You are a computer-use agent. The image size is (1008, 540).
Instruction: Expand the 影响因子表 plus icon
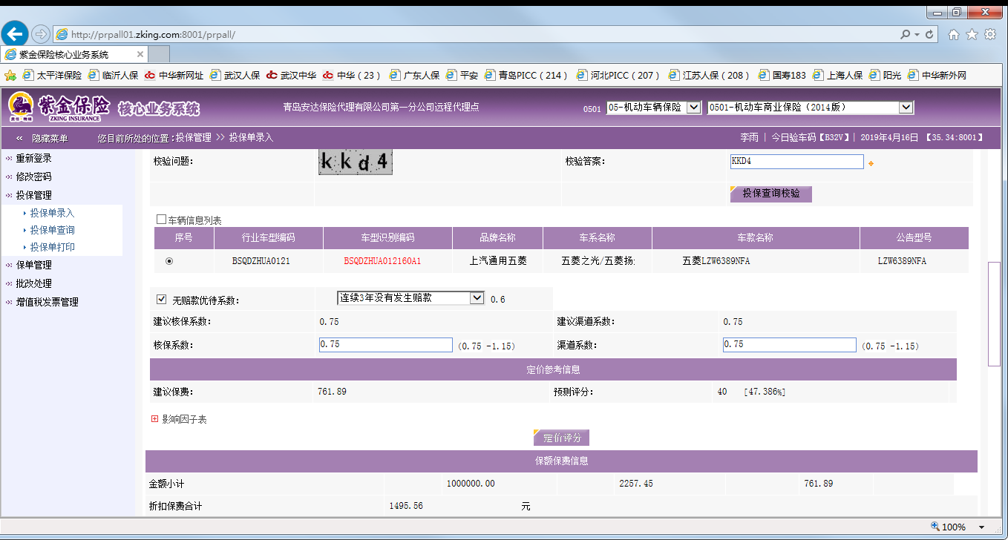pos(155,419)
